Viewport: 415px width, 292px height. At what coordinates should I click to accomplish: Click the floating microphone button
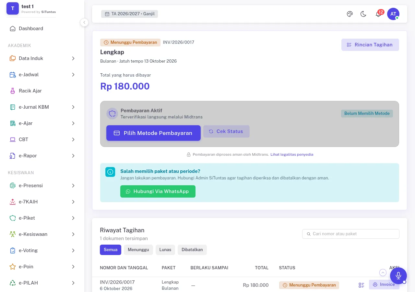[x=398, y=276]
